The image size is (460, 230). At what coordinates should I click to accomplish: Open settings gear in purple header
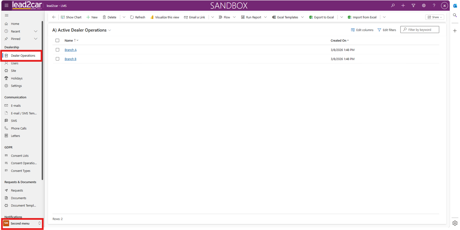(x=424, y=5)
